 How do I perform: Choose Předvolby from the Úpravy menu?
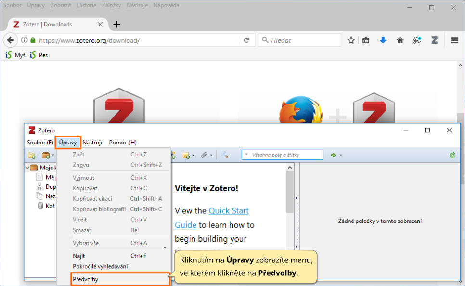(120, 279)
